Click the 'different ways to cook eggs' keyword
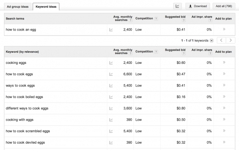 coord(27,108)
